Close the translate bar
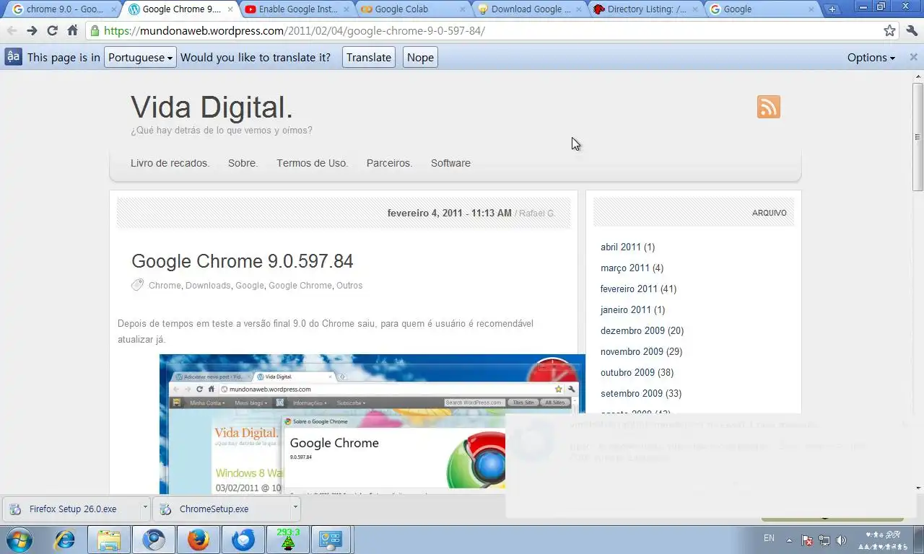Screen dimensions: 924x554 (x=913, y=57)
